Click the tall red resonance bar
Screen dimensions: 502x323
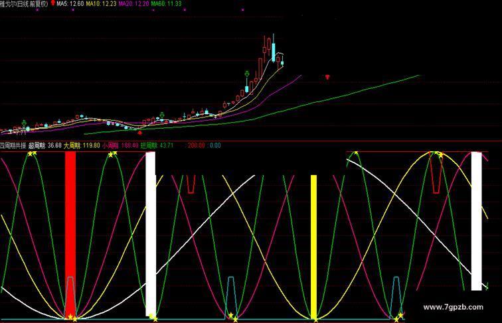point(70,235)
